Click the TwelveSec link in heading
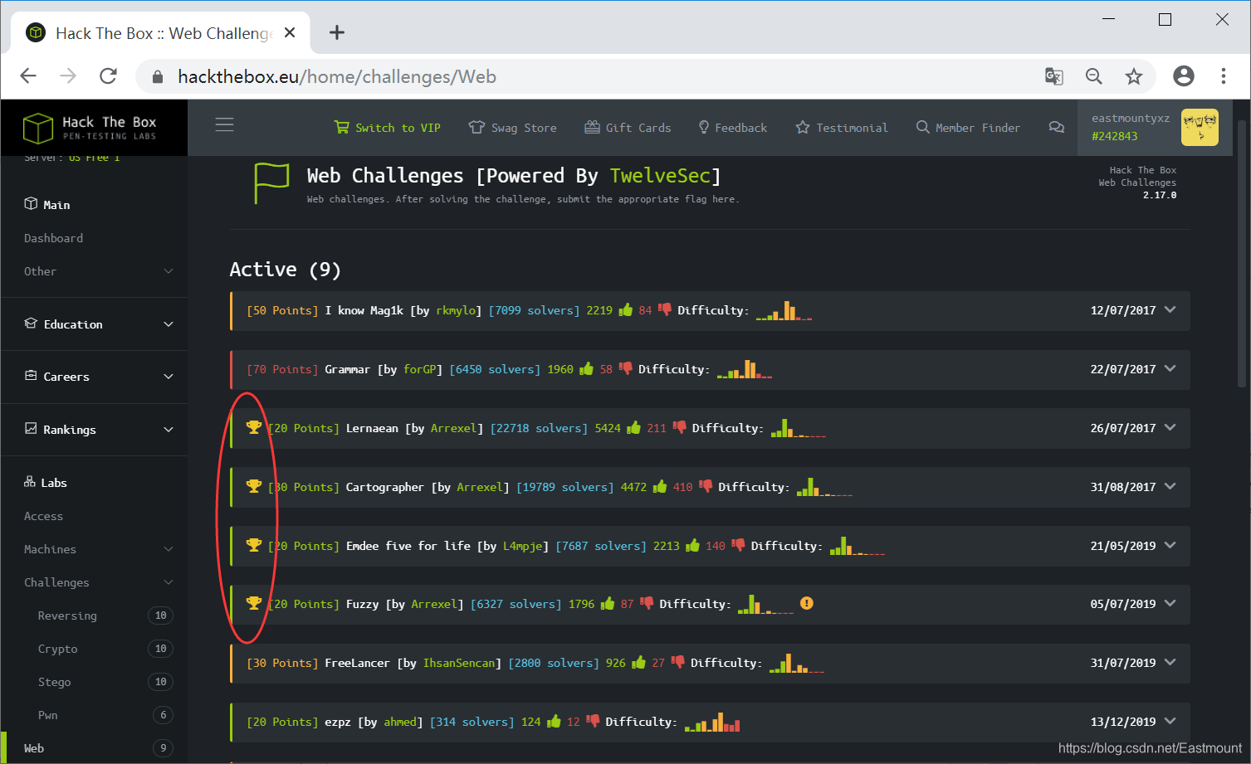The width and height of the screenshot is (1251, 764). point(661,176)
